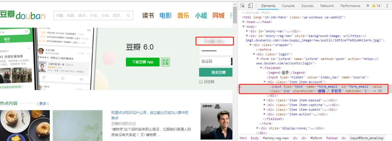Expand the display:none div node

tap(257, 128)
